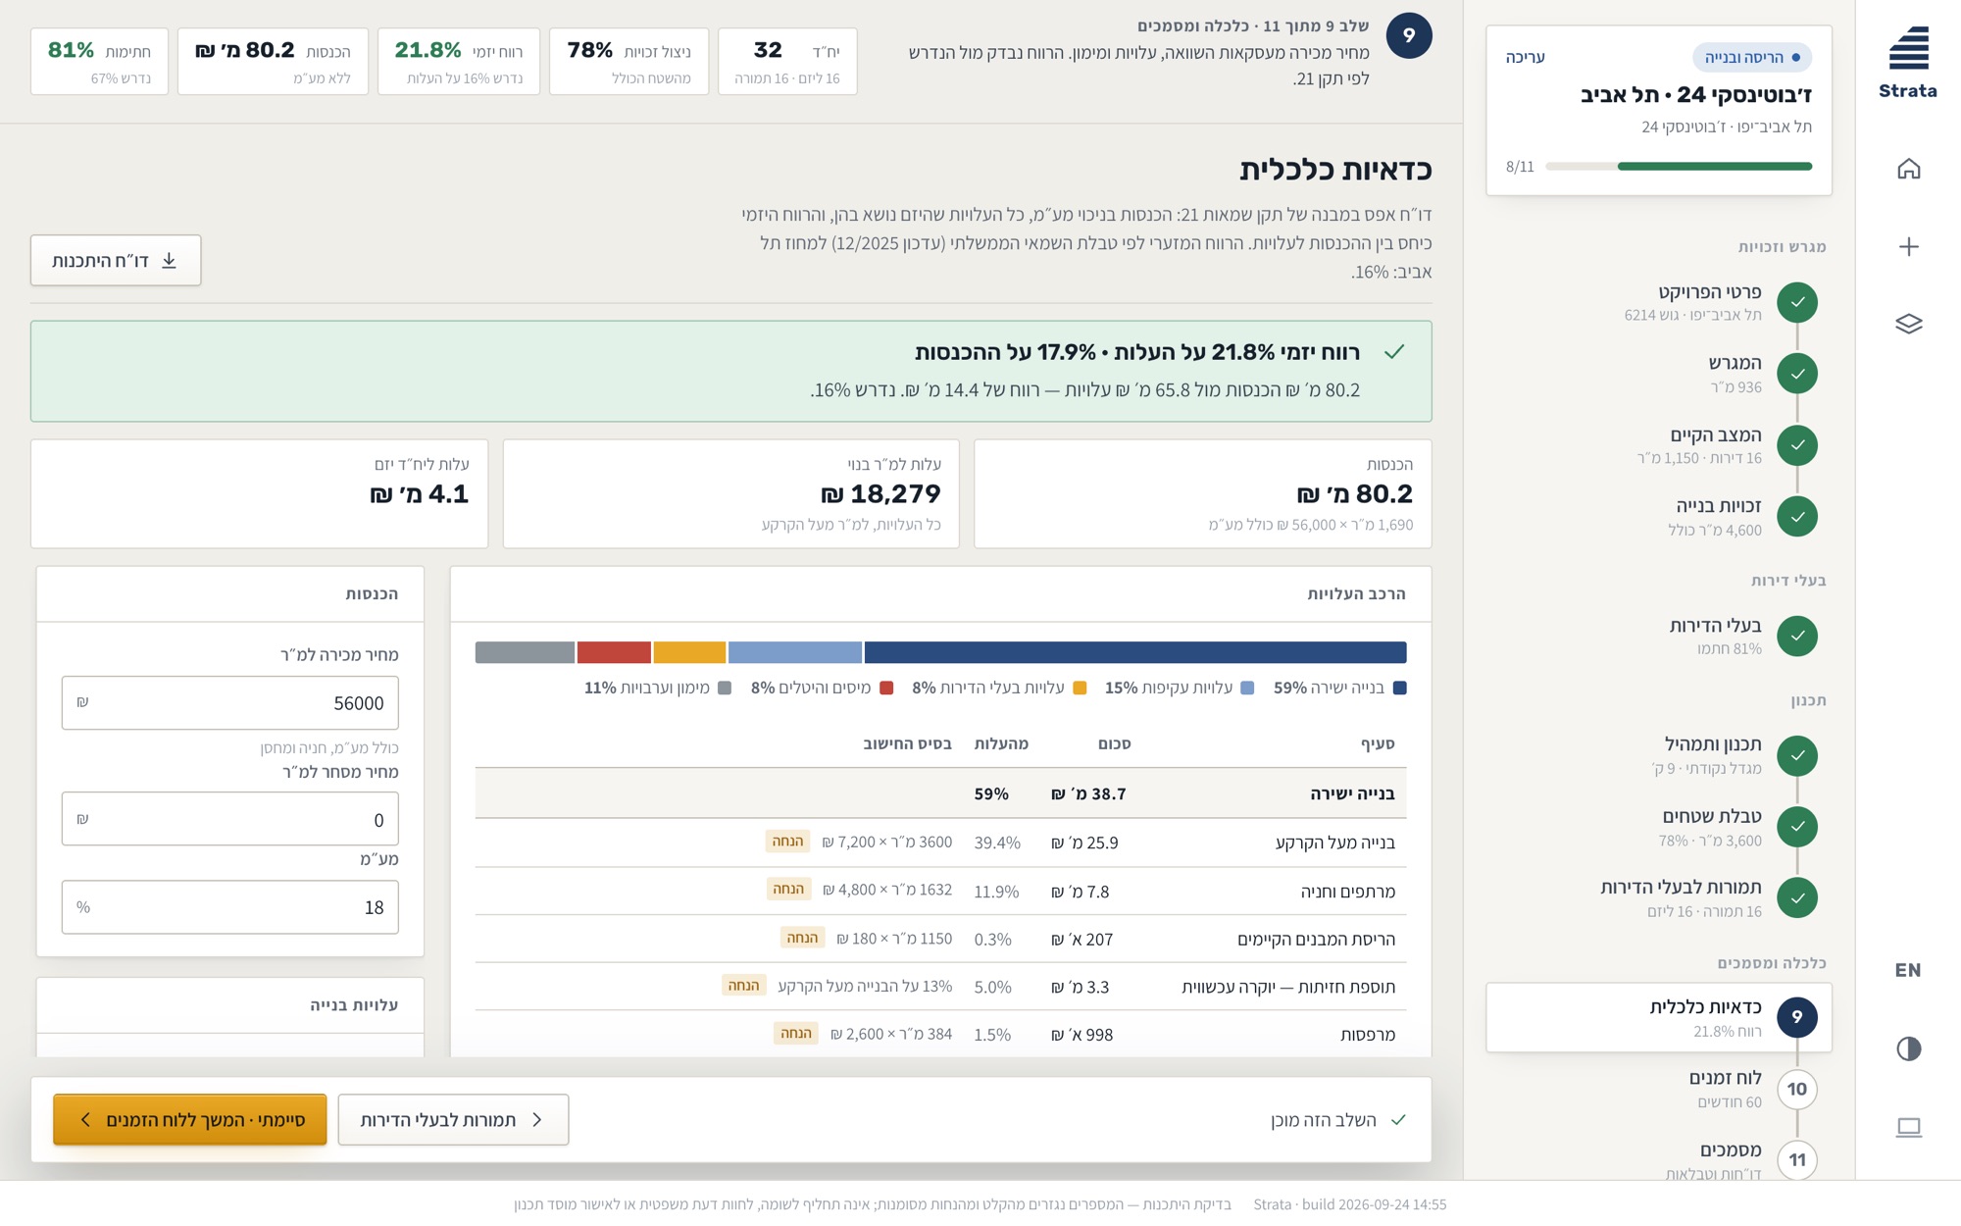Download the דו"ח היתכנות report

click(x=116, y=260)
